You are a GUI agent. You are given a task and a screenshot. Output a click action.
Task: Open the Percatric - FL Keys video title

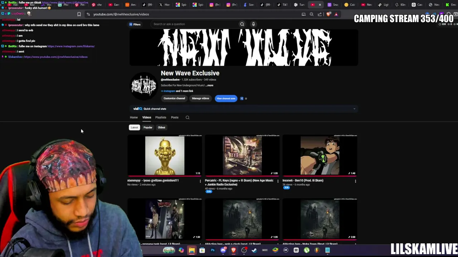tap(239, 182)
